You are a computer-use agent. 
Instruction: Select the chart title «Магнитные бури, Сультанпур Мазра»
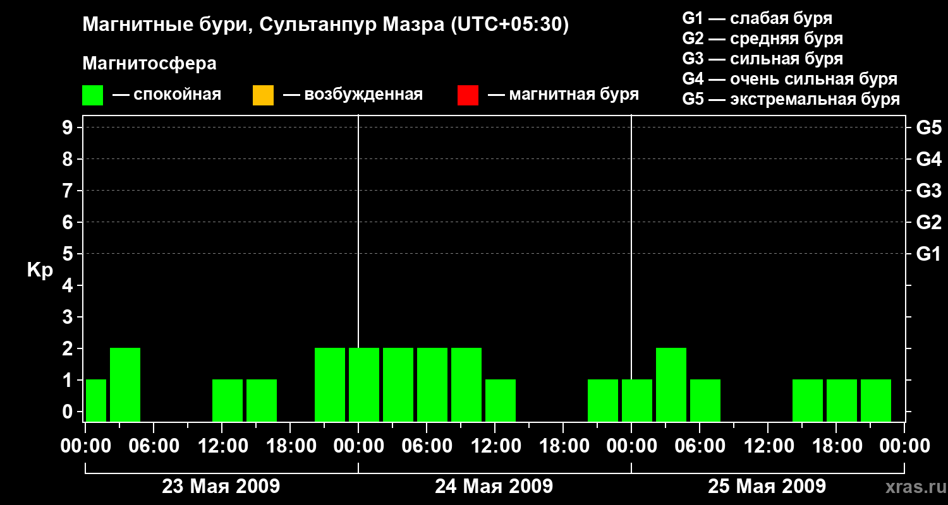[264, 25]
